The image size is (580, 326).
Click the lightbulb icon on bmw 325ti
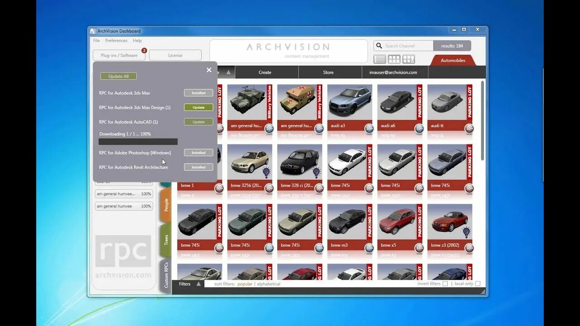coord(266,173)
